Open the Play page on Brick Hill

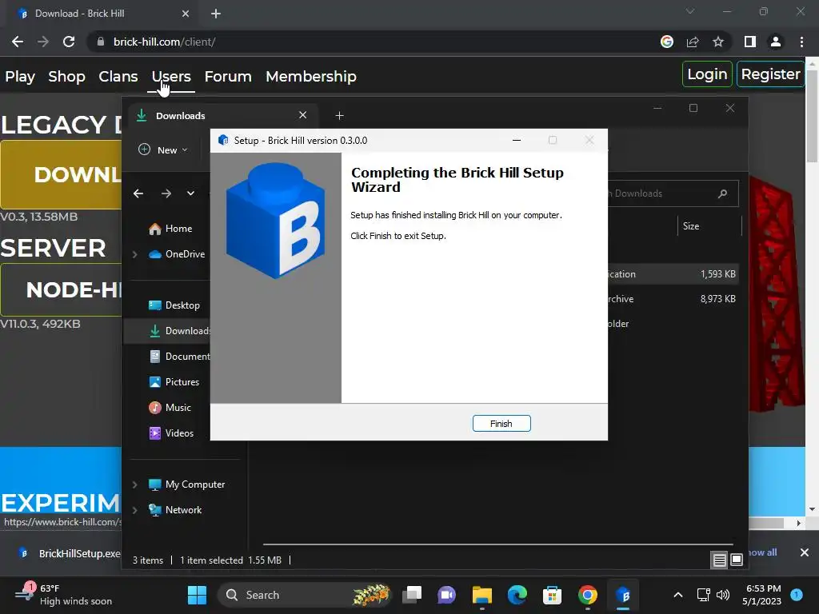pyautogui.click(x=20, y=76)
